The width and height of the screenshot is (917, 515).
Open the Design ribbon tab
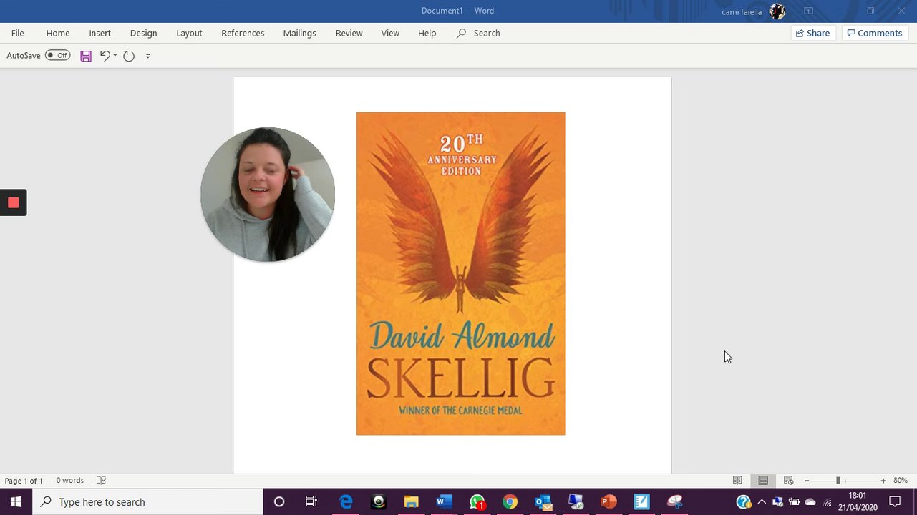[143, 33]
